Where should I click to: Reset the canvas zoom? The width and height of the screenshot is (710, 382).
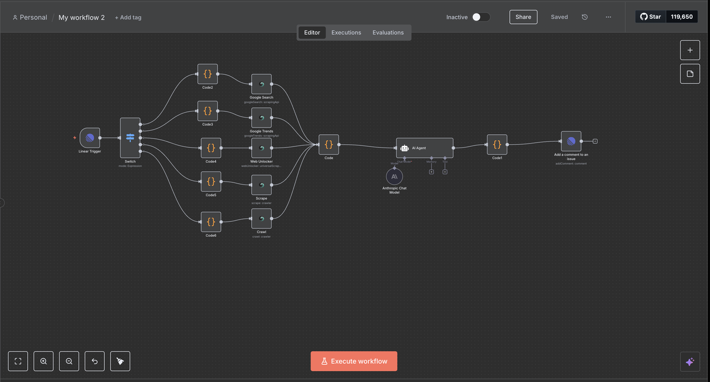(x=94, y=361)
